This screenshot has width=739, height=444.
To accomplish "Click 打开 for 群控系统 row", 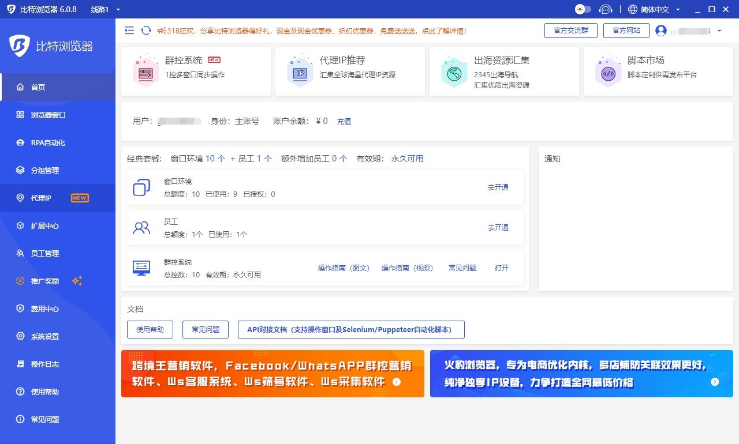I will click(x=502, y=268).
